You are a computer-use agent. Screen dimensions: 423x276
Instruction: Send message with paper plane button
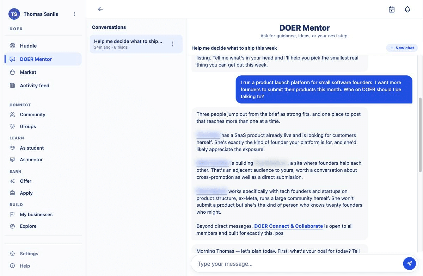(409, 263)
